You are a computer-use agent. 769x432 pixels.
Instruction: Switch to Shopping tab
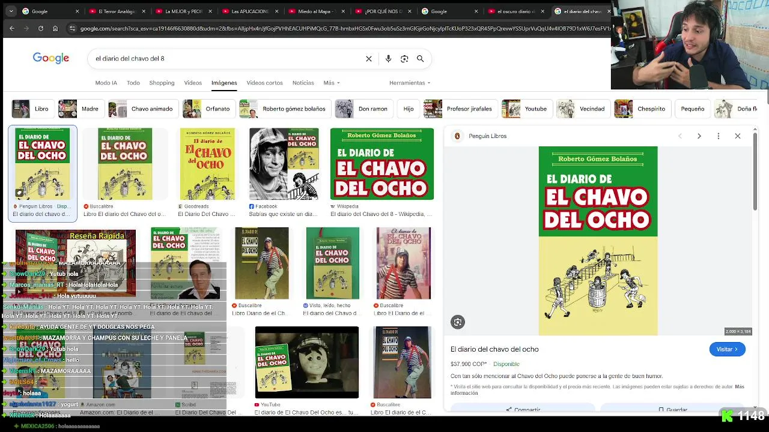click(x=162, y=83)
